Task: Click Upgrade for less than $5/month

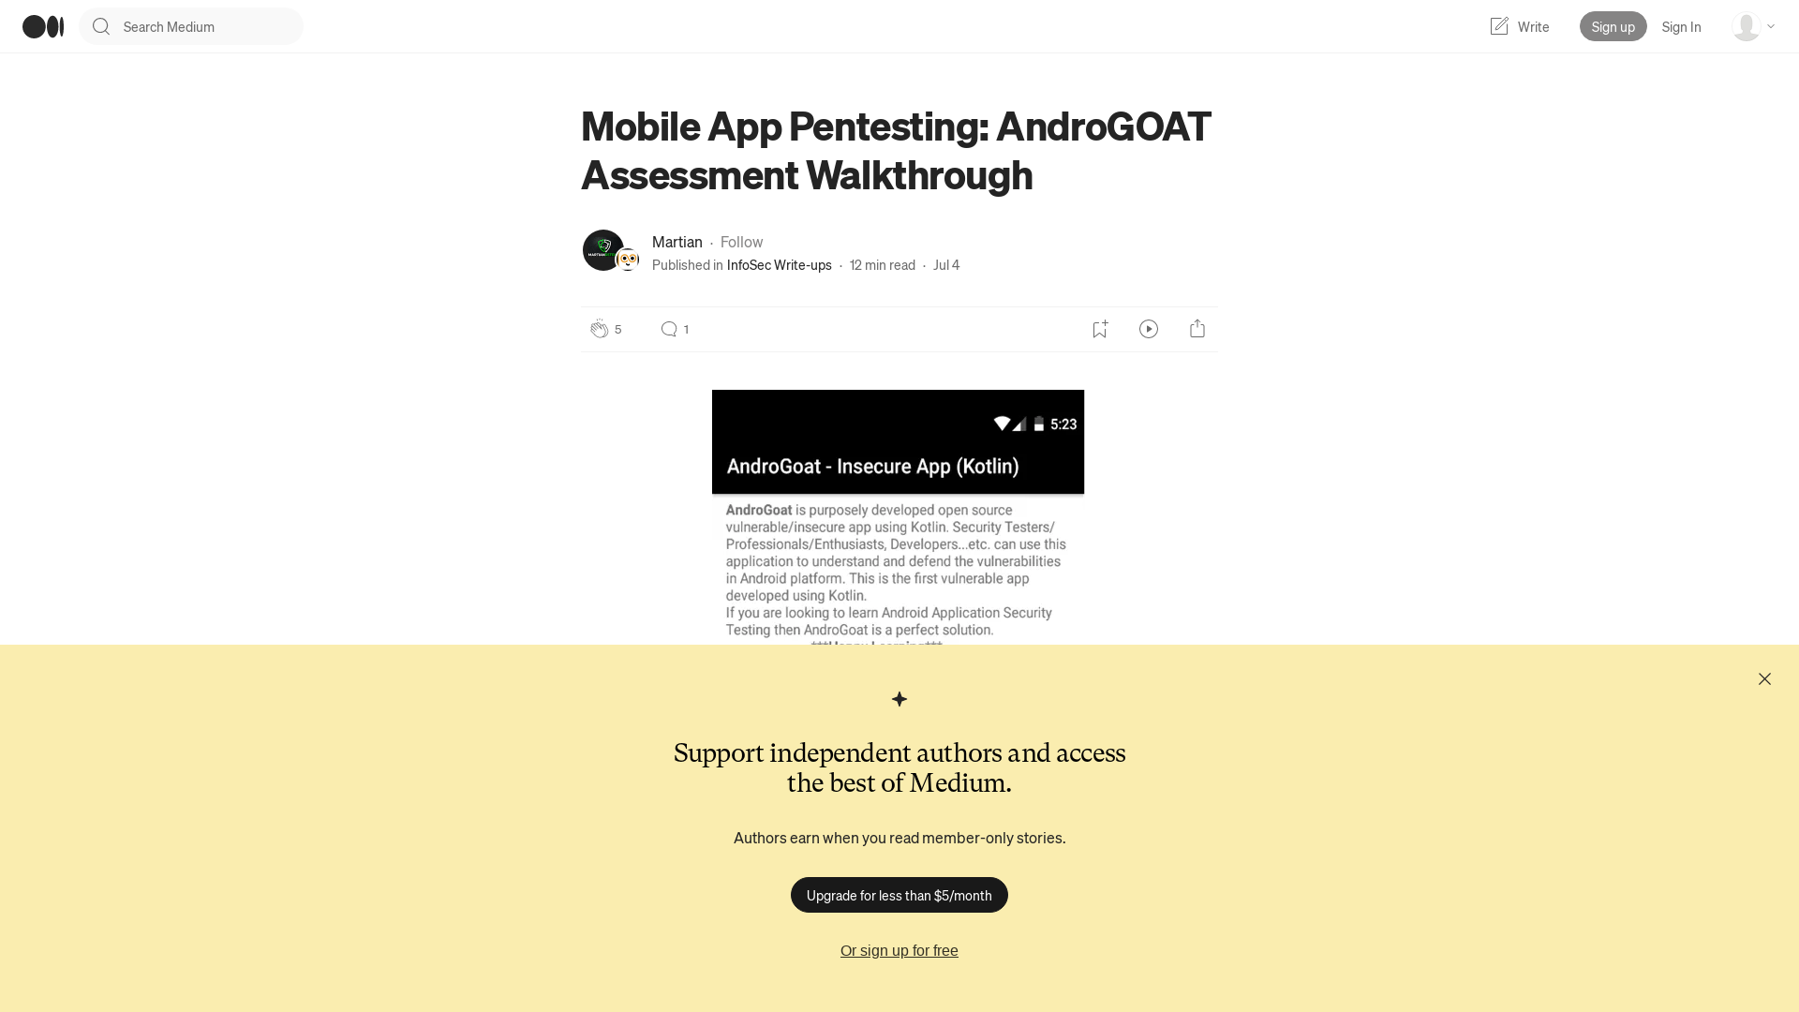Action: tap(899, 895)
